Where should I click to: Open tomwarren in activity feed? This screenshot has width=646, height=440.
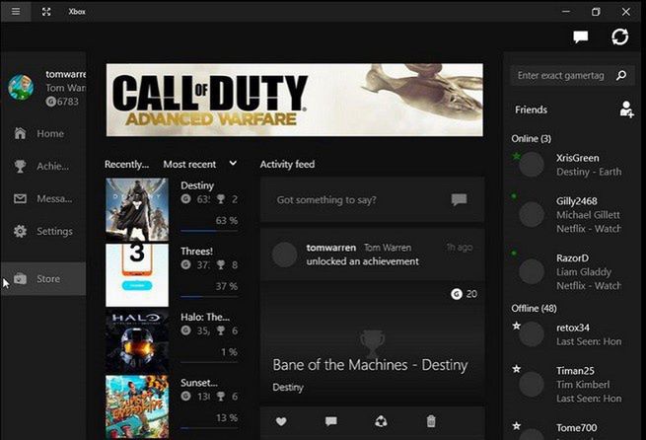[330, 248]
